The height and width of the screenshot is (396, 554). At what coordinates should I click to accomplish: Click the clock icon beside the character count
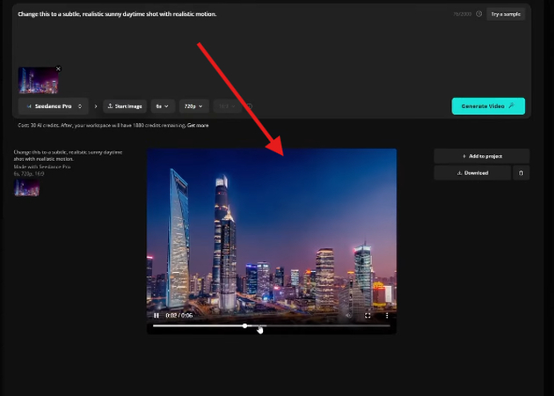pyautogui.click(x=478, y=14)
